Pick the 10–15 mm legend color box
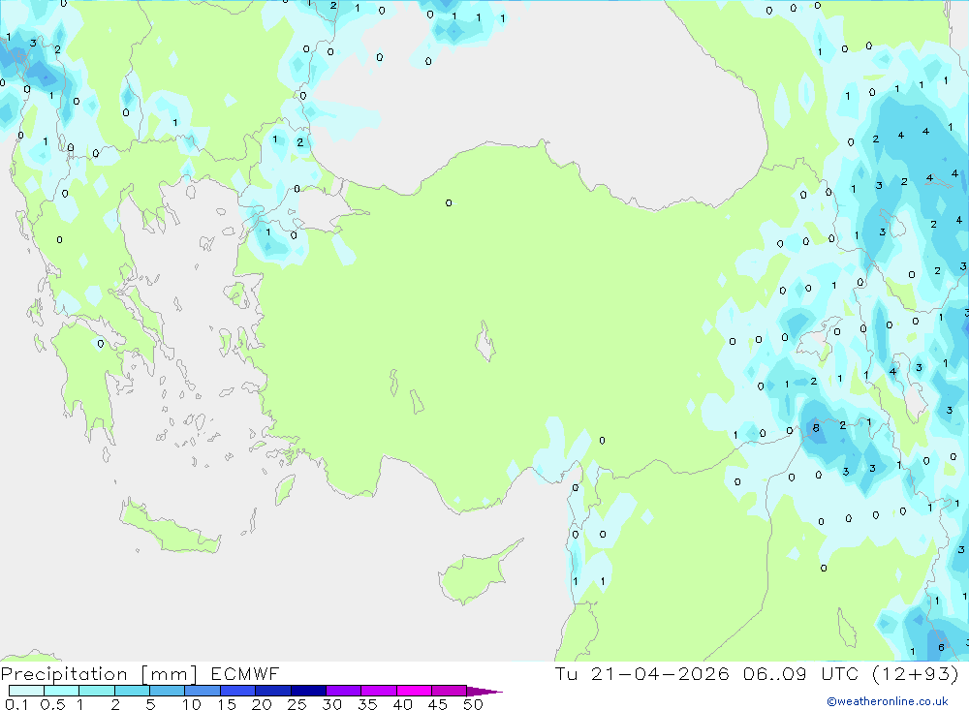The width and height of the screenshot is (969, 710). click(203, 691)
